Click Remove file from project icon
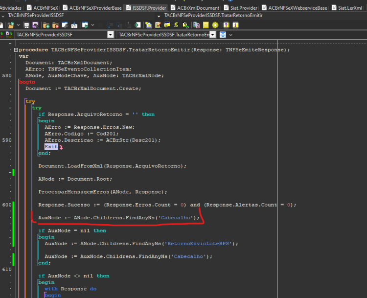Image resolution: width=367 pixels, height=298 pixels. pyautogui.click(x=55, y=25)
